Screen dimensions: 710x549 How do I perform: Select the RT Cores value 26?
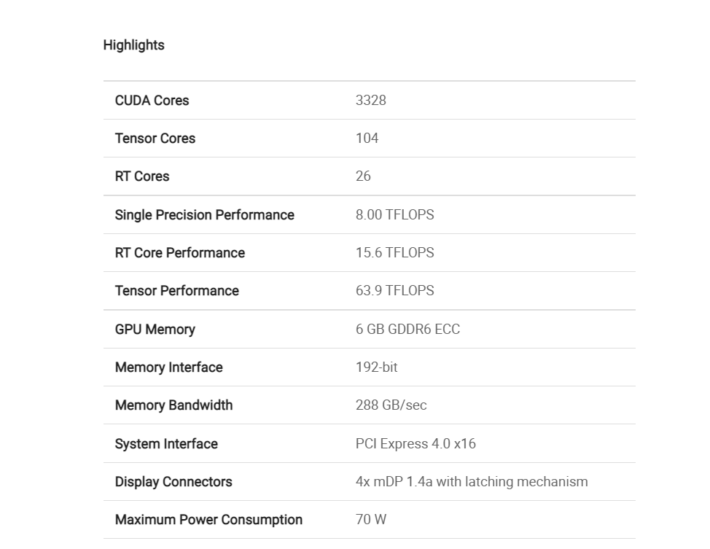point(363,176)
